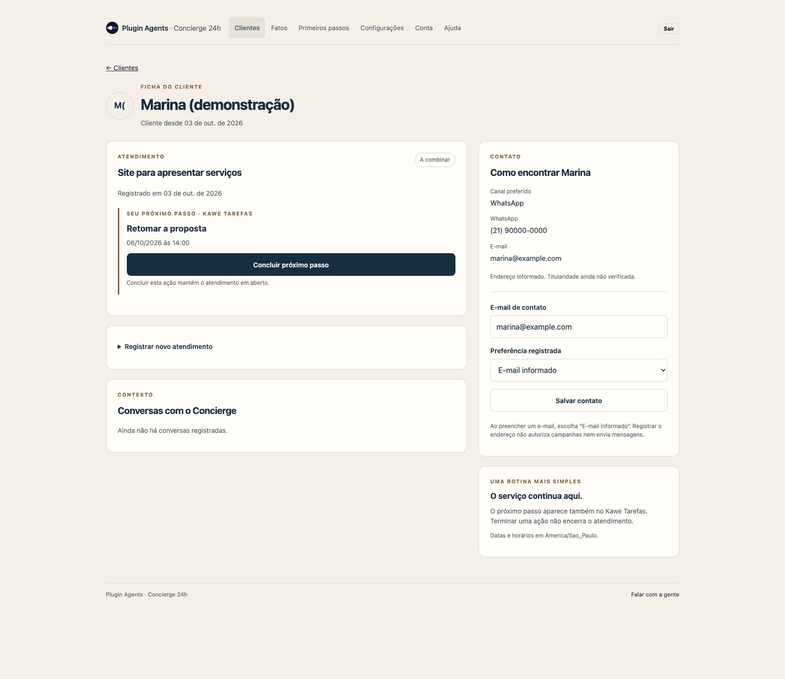Open the Preferência registrada dropdown
785x679 pixels.
[578, 370]
